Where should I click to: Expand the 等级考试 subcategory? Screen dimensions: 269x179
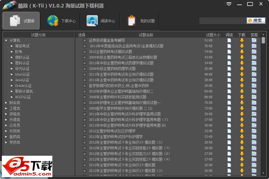pyautogui.click(x=12, y=46)
